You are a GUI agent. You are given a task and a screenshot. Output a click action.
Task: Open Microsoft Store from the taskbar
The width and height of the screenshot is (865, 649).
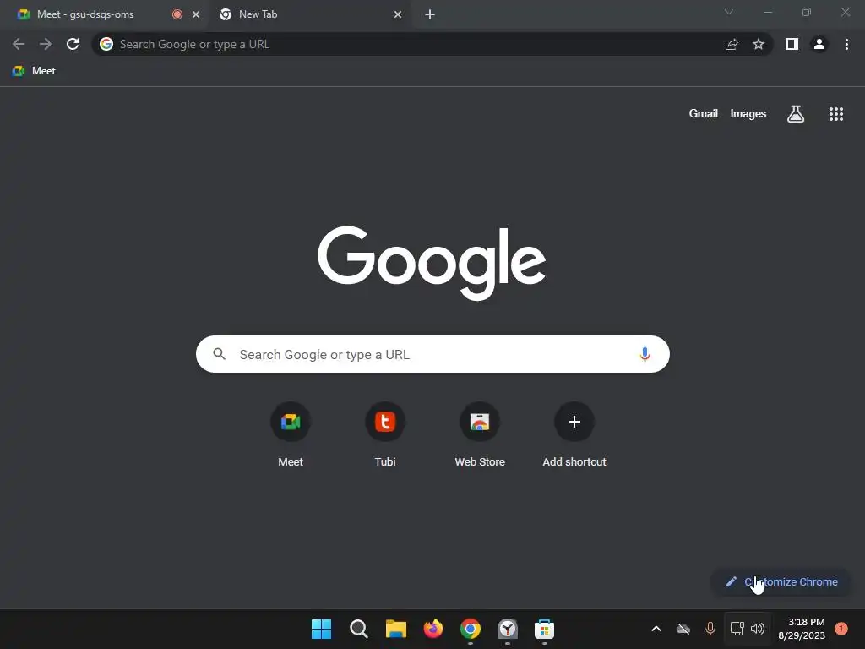545,629
